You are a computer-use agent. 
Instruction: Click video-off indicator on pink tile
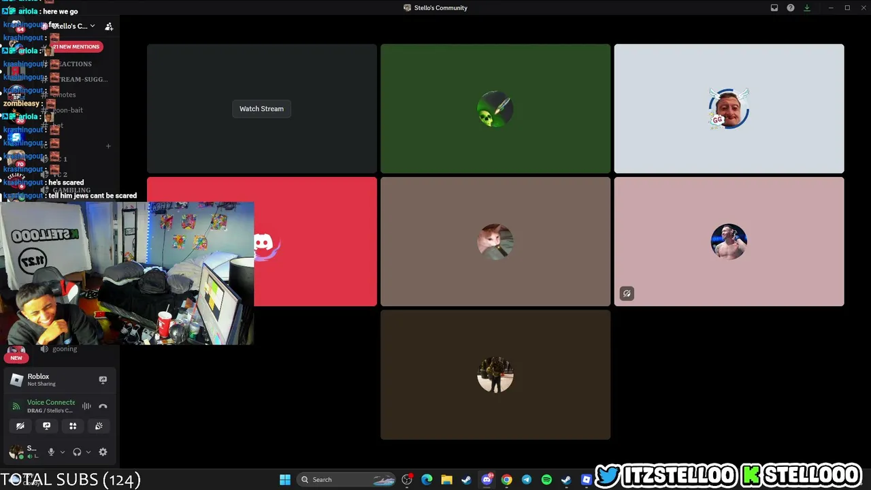pyautogui.click(x=627, y=293)
